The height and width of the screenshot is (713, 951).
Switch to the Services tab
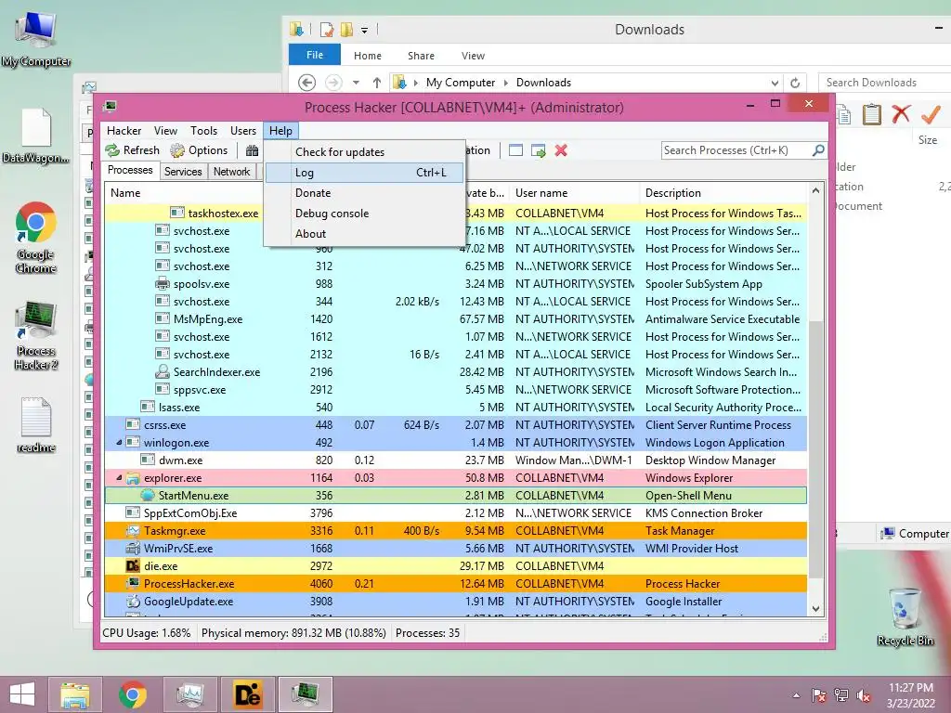pos(183,172)
